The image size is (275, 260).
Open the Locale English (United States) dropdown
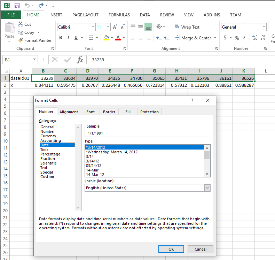207,188
